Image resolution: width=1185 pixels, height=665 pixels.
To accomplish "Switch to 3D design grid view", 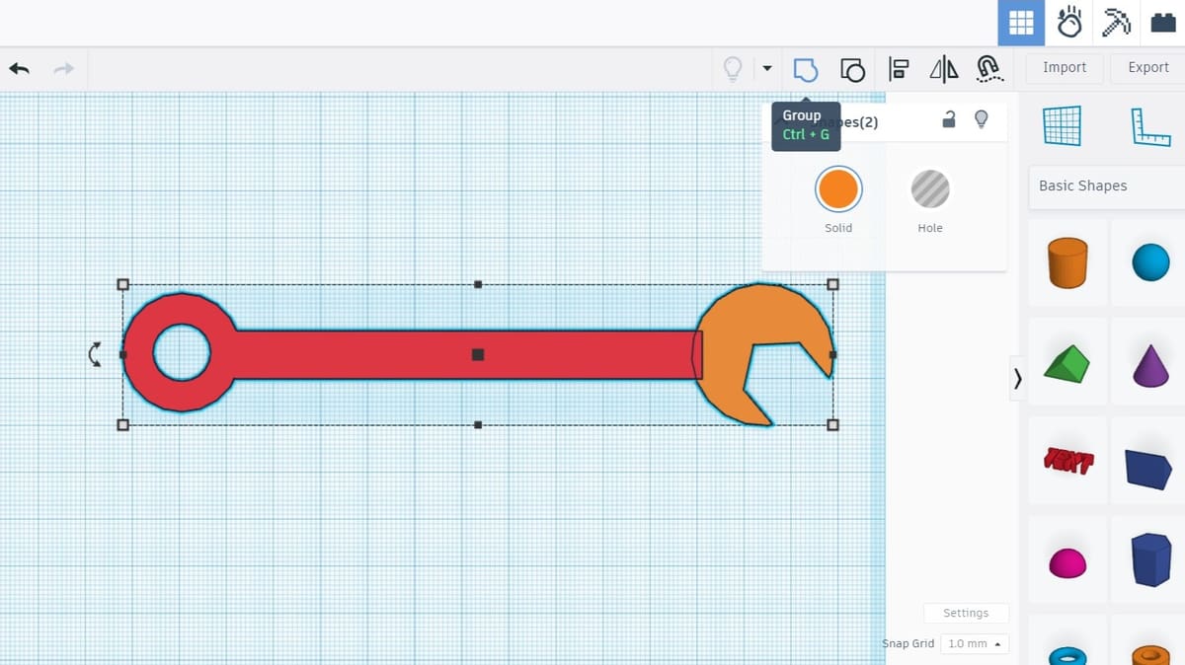I will [1021, 23].
